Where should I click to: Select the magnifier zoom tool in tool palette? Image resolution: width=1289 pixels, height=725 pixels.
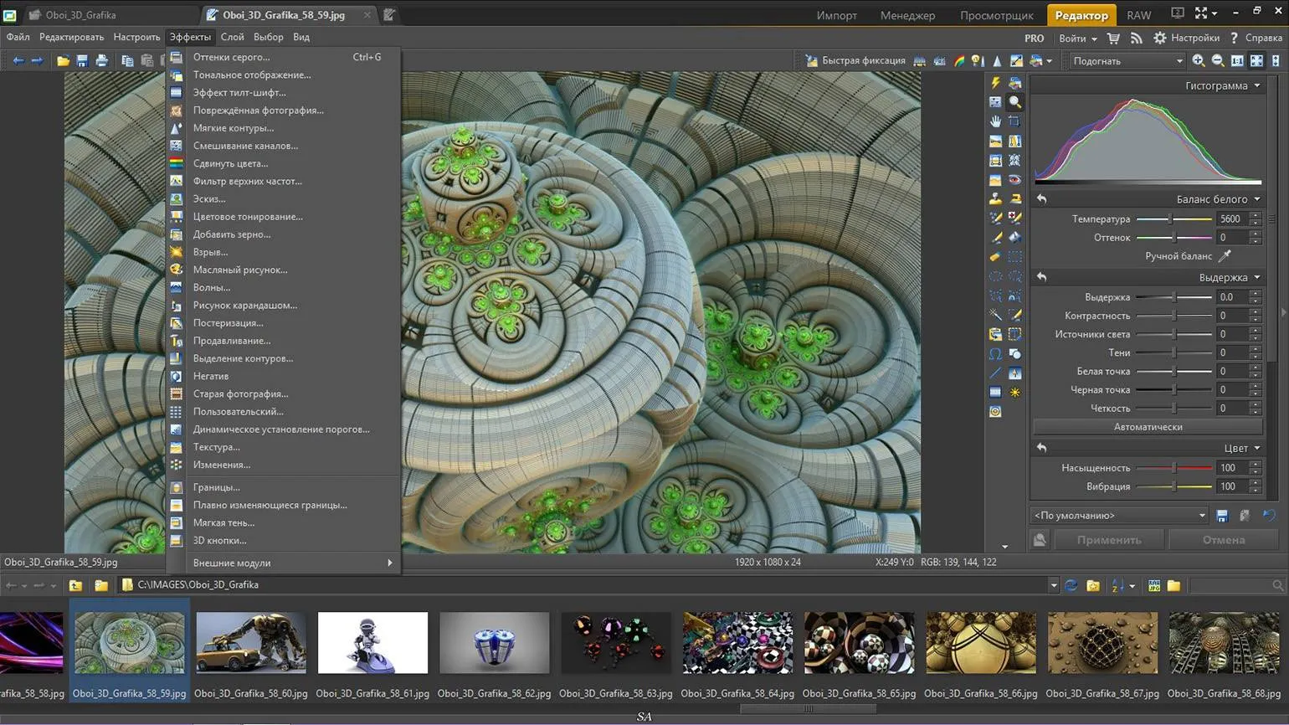tap(1014, 102)
